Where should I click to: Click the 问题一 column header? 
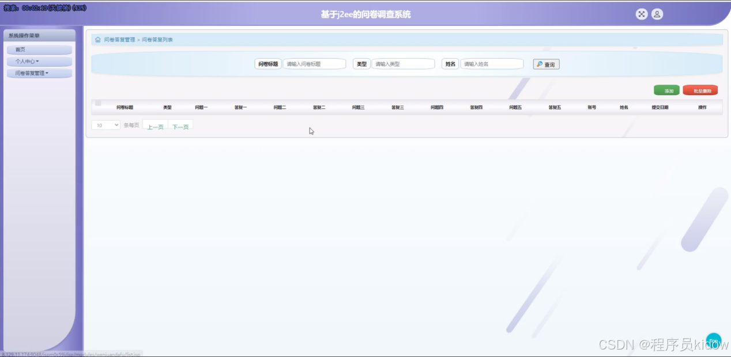pyautogui.click(x=201, y=108)
